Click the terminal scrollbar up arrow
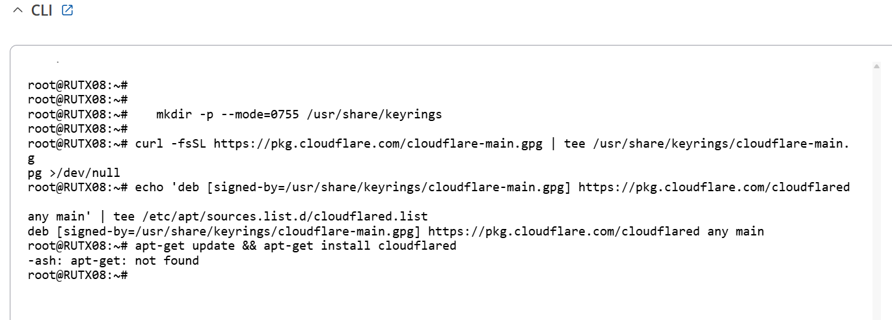The image size is (892, 320). point(876,66)
